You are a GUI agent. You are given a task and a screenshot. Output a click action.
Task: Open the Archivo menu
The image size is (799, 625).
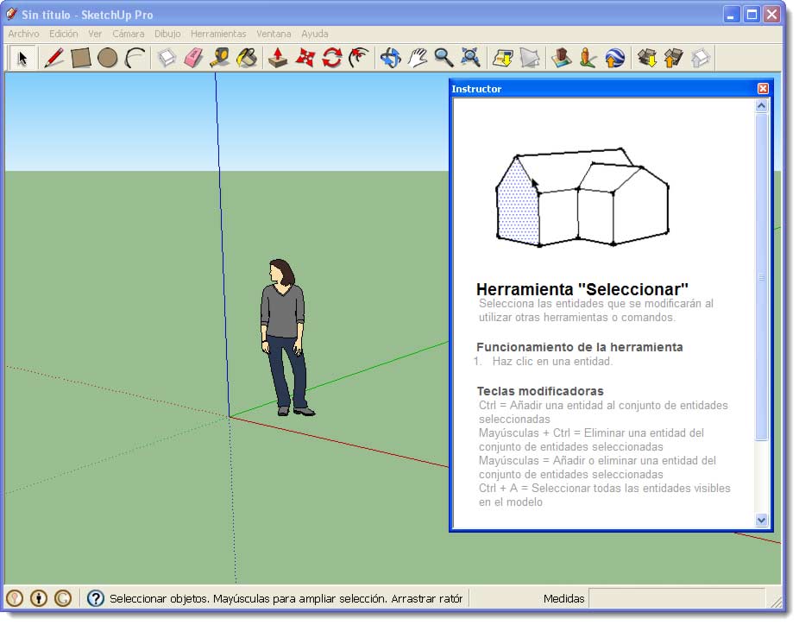(23, 34)
